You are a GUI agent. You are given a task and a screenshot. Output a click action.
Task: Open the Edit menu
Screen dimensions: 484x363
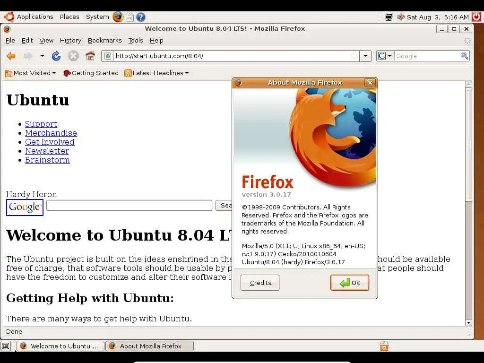click(x=27, y=41)
